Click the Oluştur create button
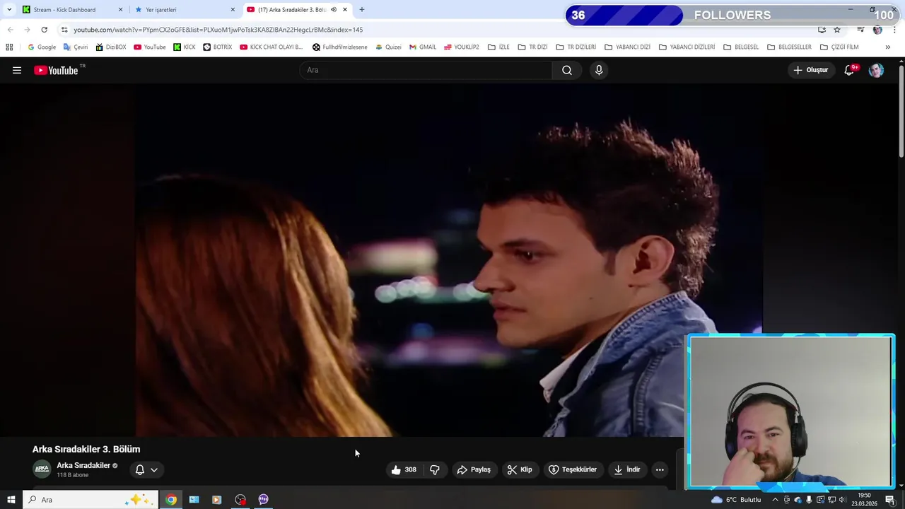 [x=810, y=70]
